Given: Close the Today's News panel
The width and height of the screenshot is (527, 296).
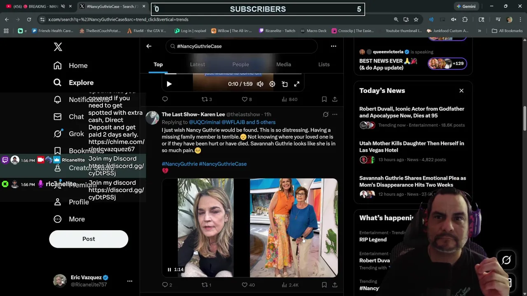Looking at the screenshot, I should (462, 90).
